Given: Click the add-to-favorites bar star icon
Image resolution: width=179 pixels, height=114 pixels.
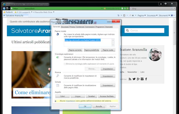Looking at the screenshot, I should tap(16, 12).
